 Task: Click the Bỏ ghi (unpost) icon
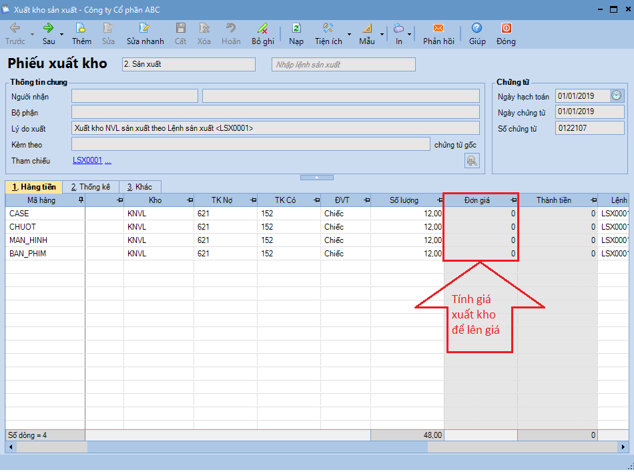263,28
